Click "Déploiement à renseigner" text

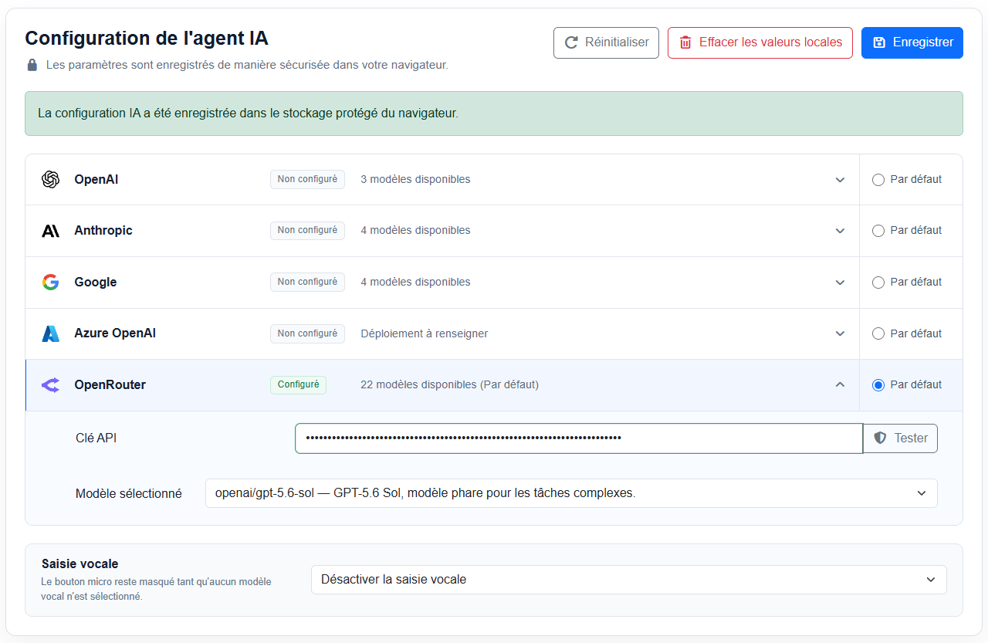(424, 333)
